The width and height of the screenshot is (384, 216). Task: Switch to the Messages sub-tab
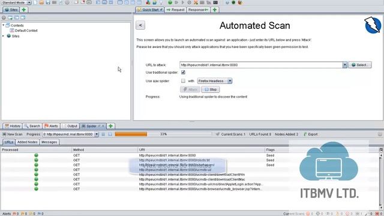(49, 142)
